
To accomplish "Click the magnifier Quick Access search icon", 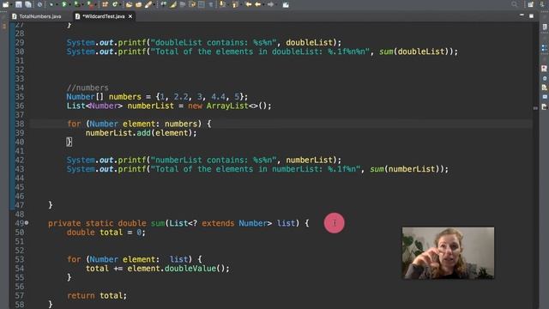I will [x=514, y=4].
